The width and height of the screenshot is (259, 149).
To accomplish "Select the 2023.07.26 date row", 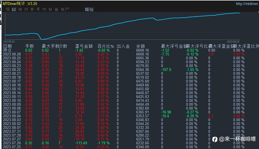I will (12, 143).
